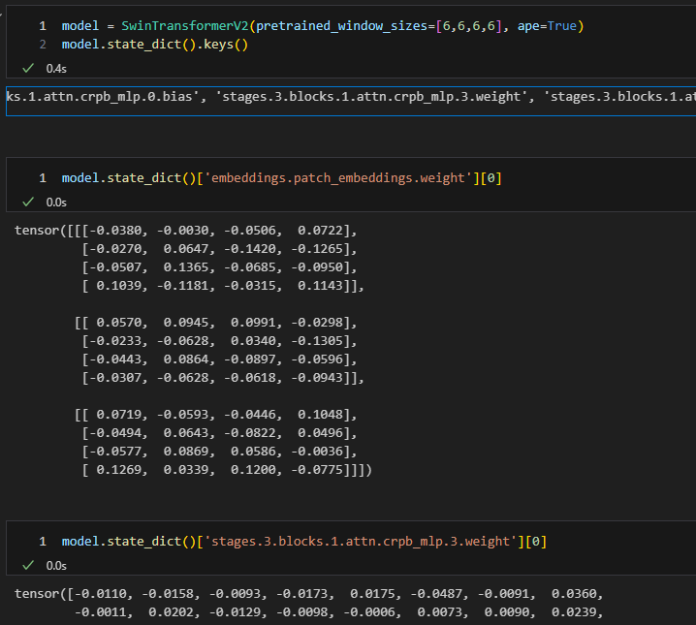The image size is (696, 625).
Task: Click the success checkmark next to 0.4s
Action: (28, 68)
